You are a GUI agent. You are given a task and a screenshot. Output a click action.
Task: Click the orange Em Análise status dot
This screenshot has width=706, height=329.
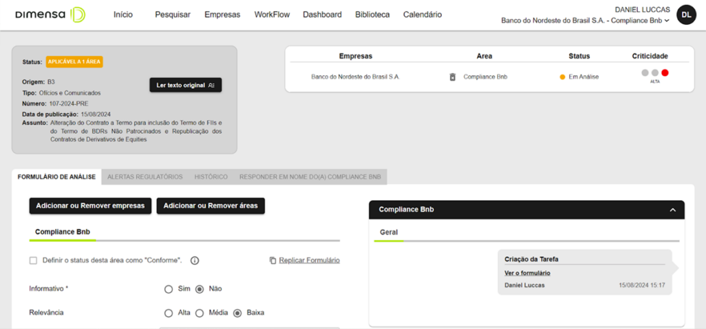pos(563,77)
